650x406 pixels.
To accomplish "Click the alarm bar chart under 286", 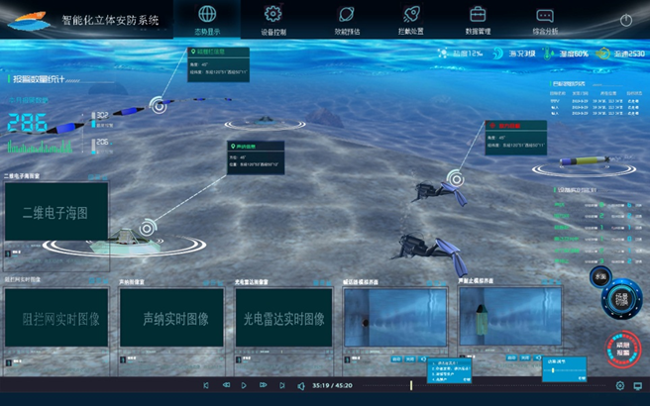I will coord(40,147).
